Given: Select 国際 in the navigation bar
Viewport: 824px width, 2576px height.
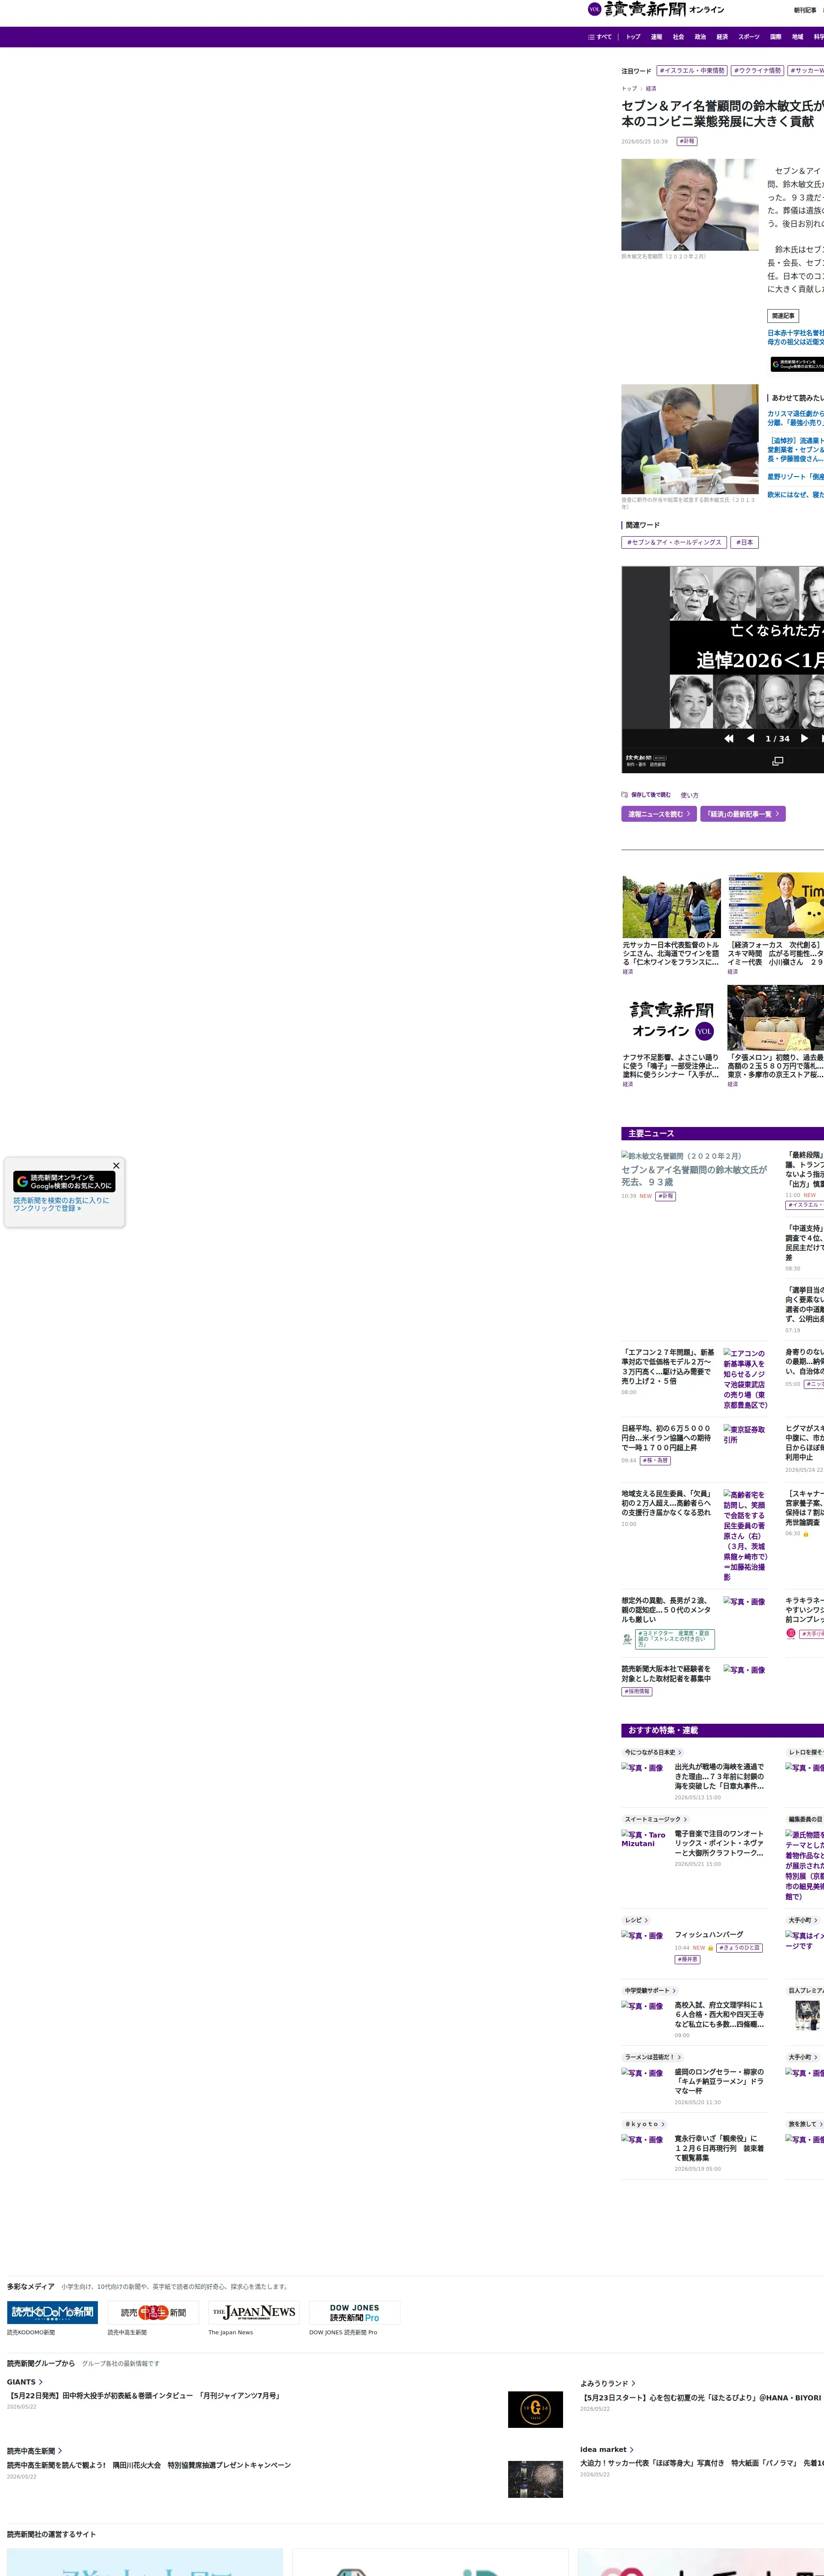Looking at the screenshot, I should (775, 37).
